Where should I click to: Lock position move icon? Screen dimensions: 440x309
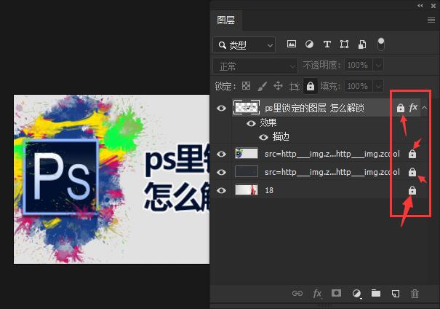click(278, 86)
